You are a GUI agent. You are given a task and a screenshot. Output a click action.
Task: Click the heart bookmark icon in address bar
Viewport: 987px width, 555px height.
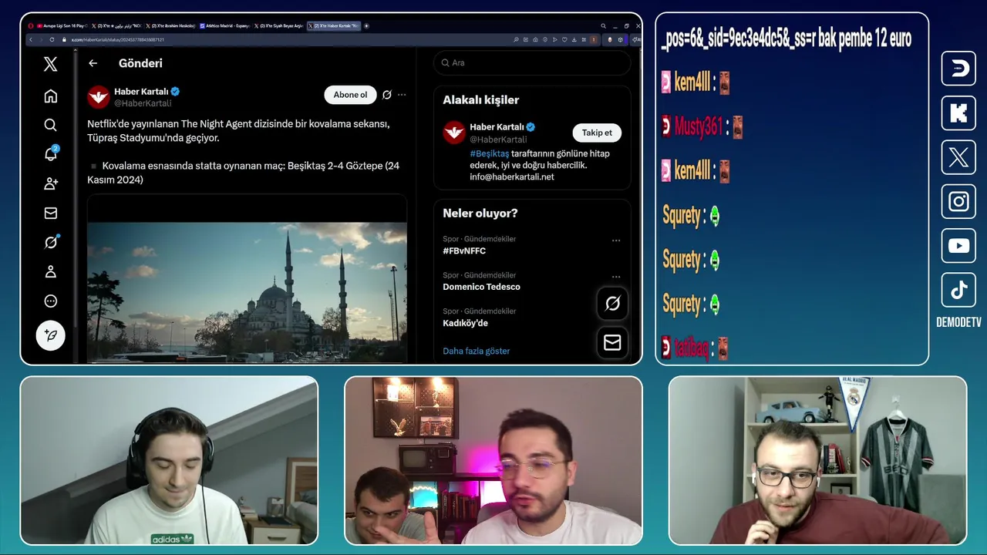[x=565, y=39]
